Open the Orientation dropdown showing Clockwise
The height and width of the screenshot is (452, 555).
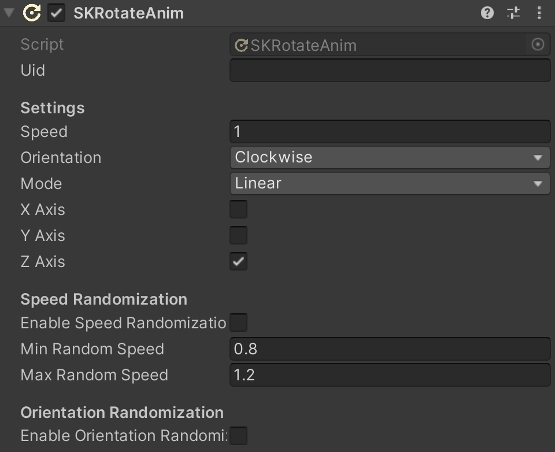click(x=390, y=157)
